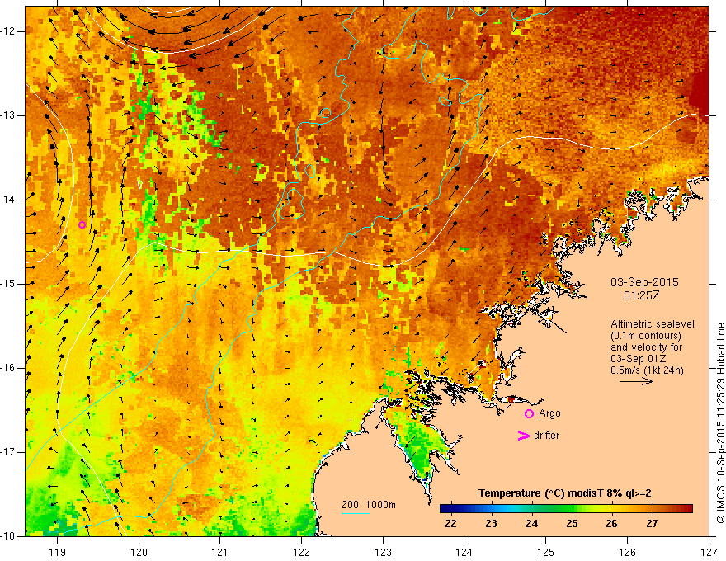Click the '03-Sep 01Z' legend text
Screen dimensions: 726x561
[x=639, y=359]
